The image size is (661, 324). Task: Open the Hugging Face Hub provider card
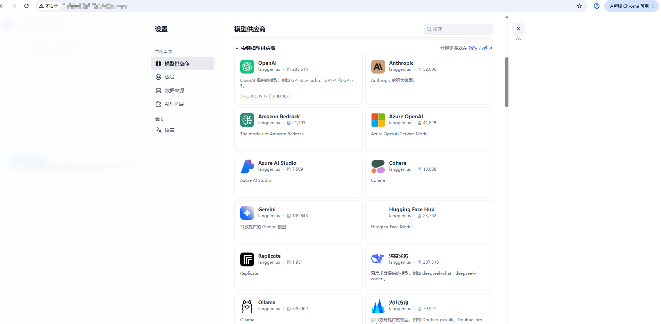click(429, 222)
